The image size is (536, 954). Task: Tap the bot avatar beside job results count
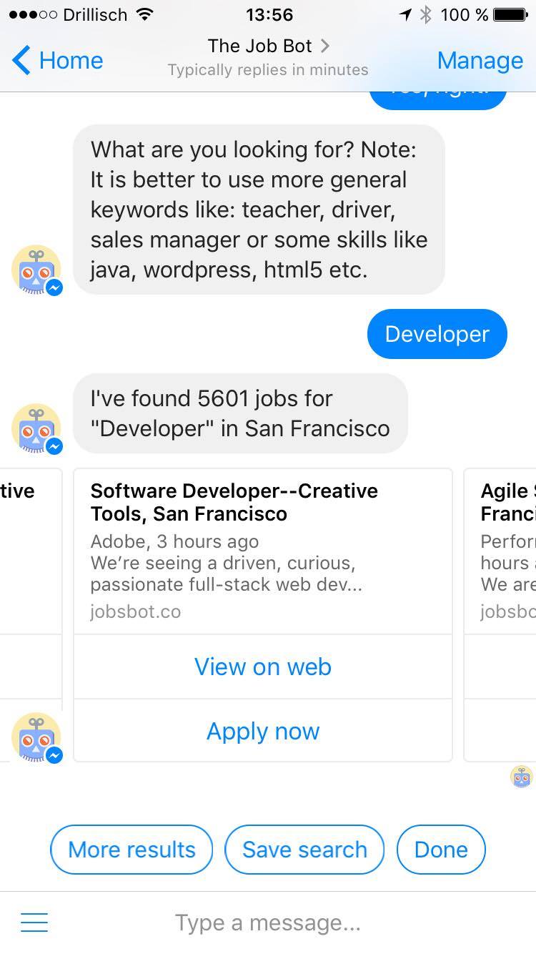click(36, 429)
